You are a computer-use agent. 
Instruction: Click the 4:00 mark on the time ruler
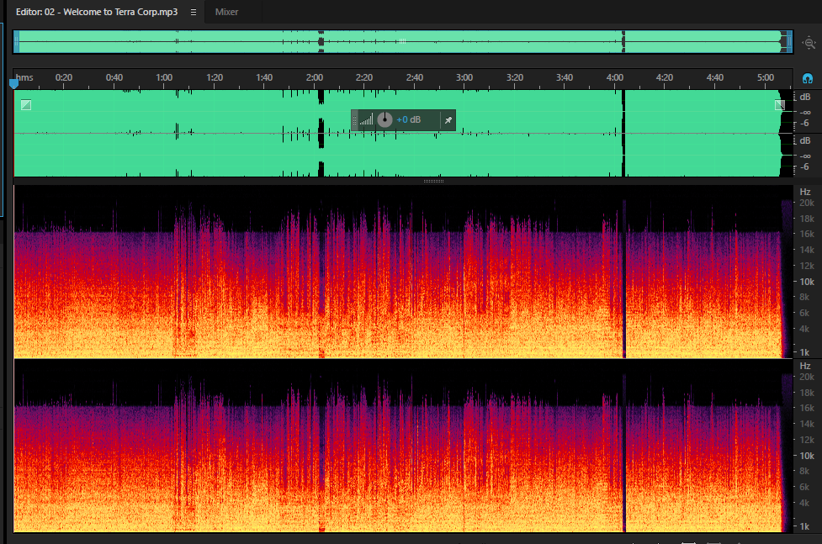pyautogui.click(x=615, y=77)
